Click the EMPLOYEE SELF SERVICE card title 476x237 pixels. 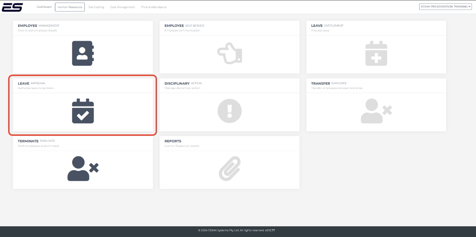point(184,26)
